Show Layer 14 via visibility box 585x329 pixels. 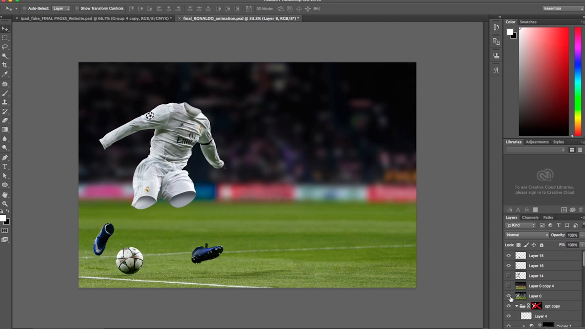pos(509,276)
